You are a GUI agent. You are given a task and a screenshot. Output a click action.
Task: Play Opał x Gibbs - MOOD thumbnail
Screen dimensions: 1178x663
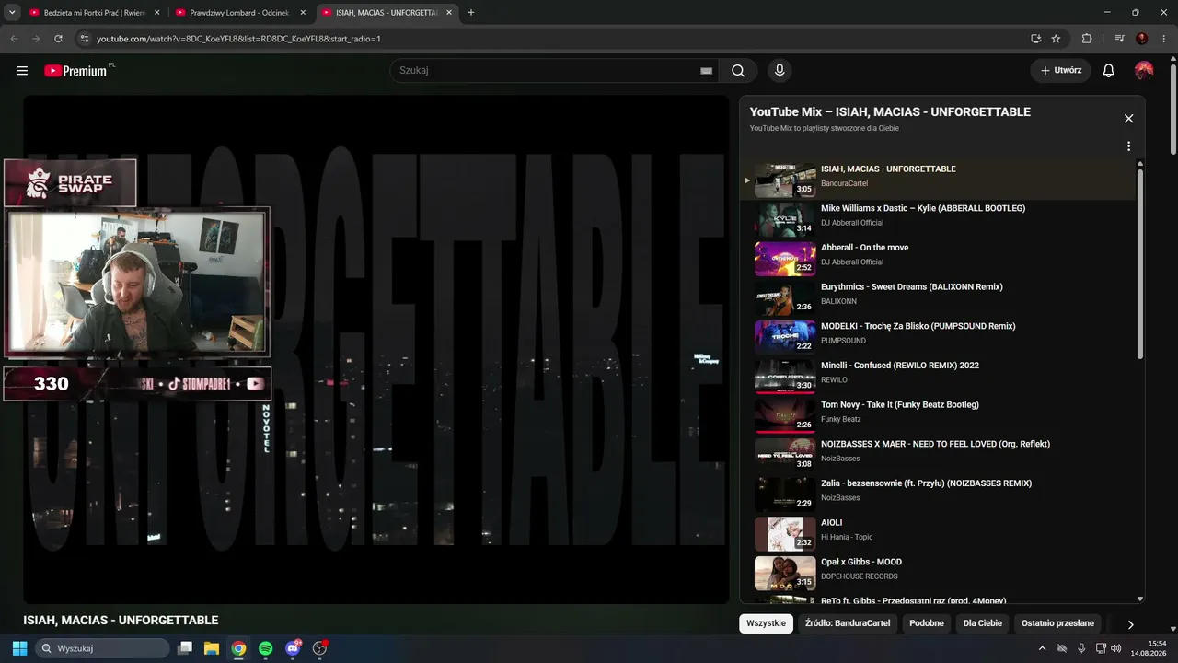click(785, 574)
